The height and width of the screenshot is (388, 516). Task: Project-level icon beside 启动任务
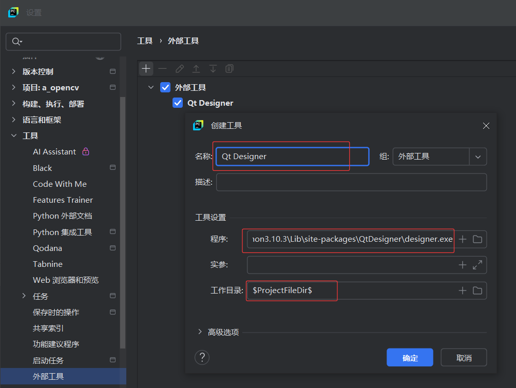[x=112, y=360]
